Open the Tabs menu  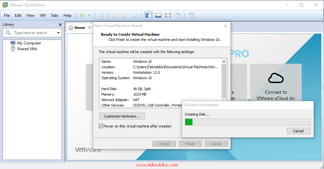tap(54, 15)
